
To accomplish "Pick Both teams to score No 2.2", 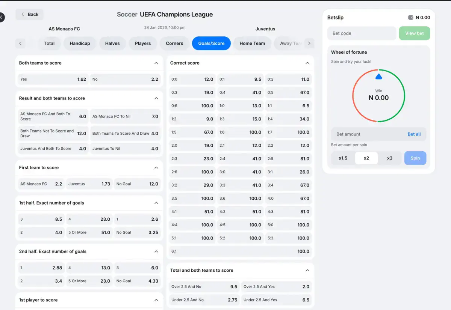I will coord(125,79).
